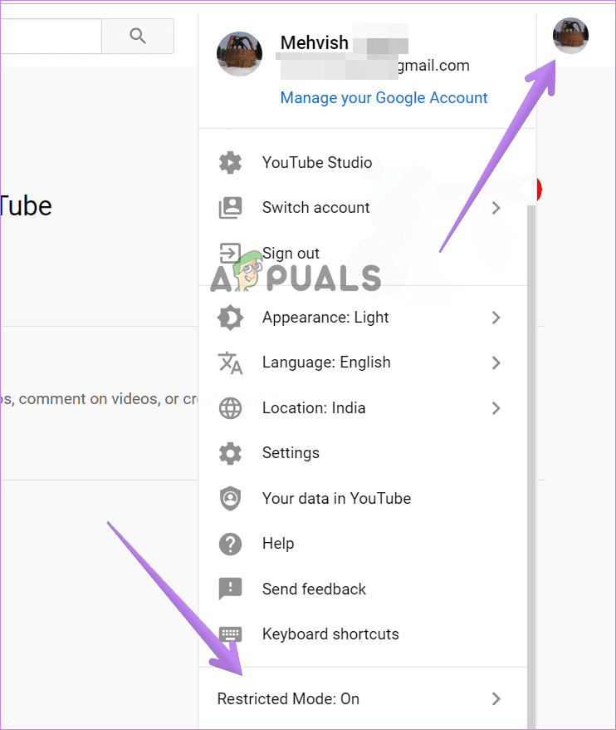Click the Location globe icon
Screen dimensions: 616x730
pyautogui.click(x=230, y=408)
